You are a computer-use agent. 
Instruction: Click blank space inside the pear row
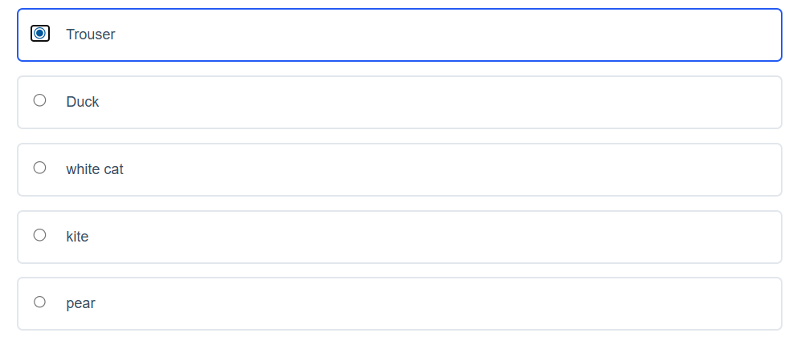click(x=562, y=303)
